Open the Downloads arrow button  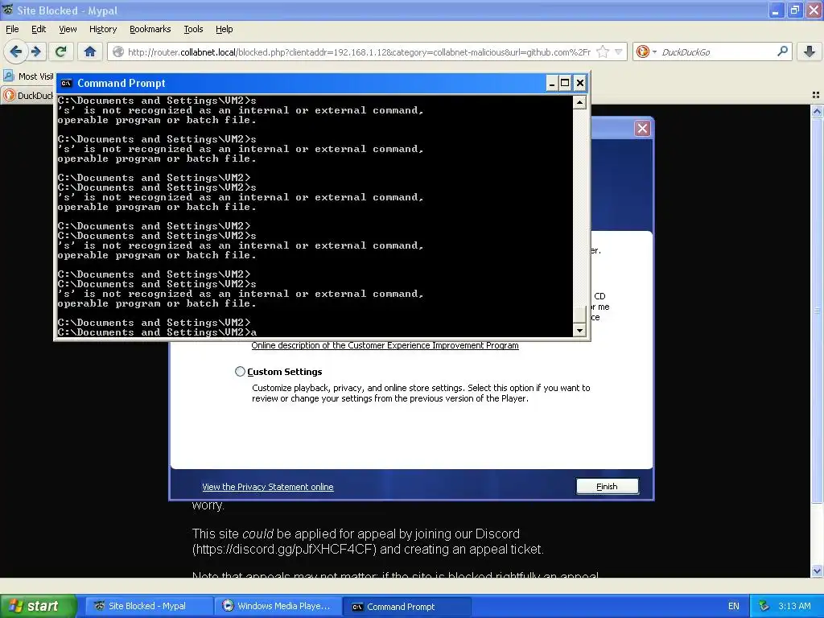click(x=810, y=51)
